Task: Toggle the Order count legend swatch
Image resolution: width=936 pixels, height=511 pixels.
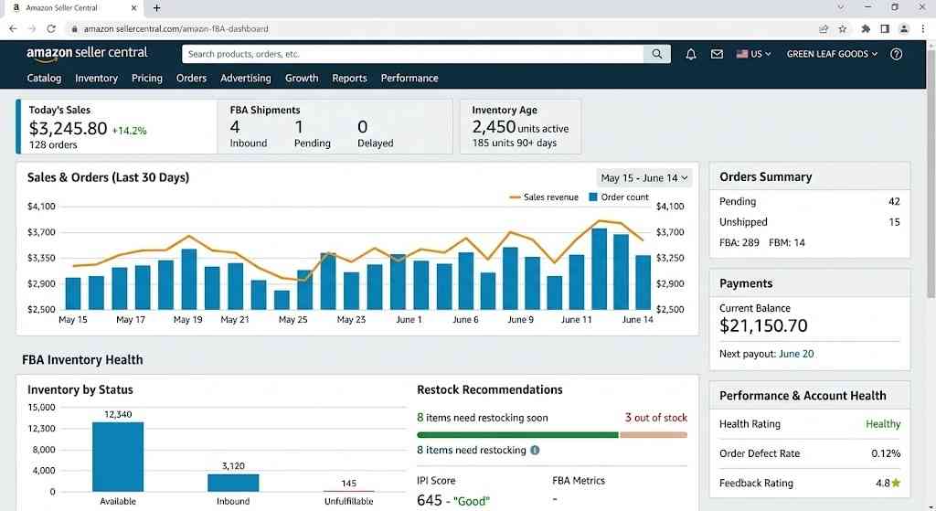Action: (x=592, y=197)
